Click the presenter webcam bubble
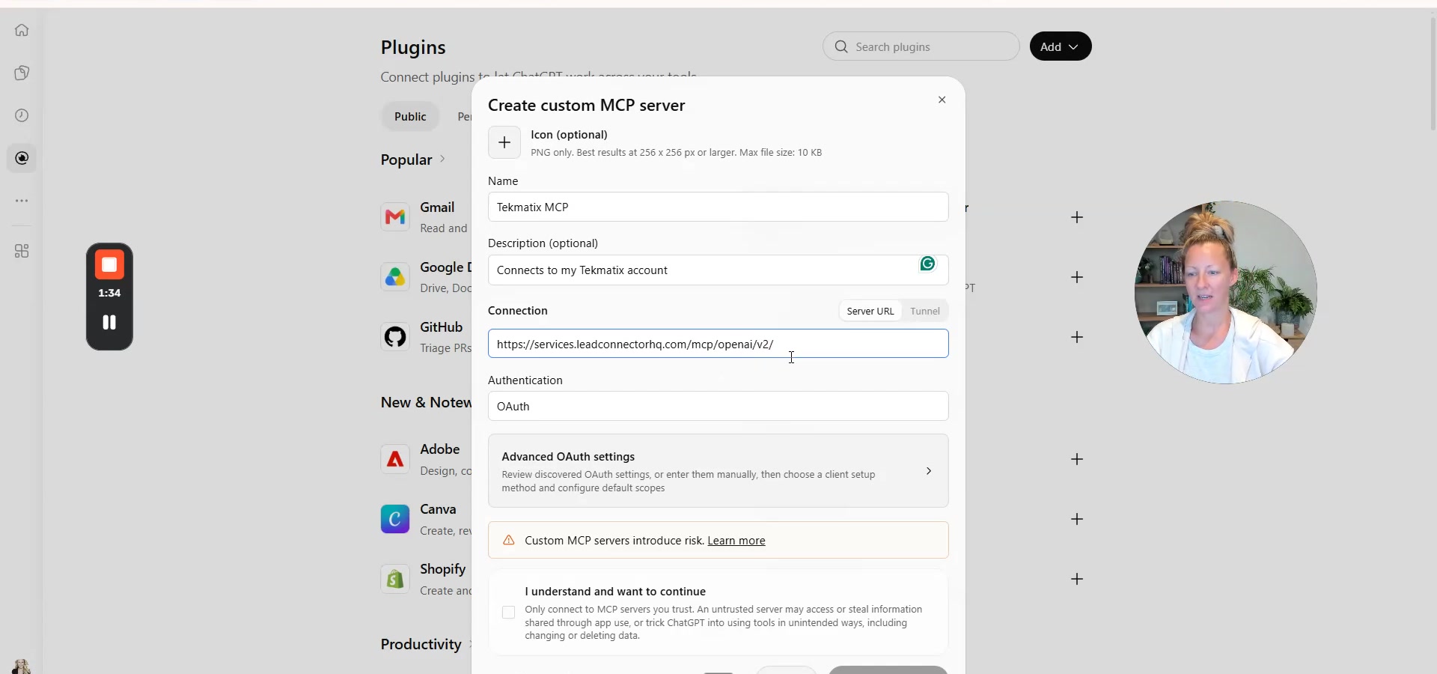 pyautogui.click(x=1225, y=292)
